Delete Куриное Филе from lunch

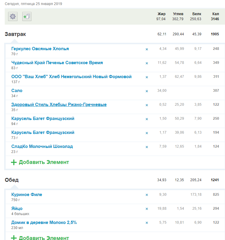147,195
